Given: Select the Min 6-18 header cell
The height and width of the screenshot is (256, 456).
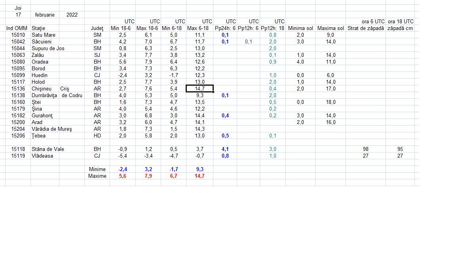Looking at the screenshot, I should [x=171, y=28].
